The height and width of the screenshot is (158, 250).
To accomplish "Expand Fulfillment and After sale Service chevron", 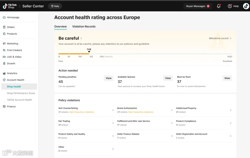I will [172, 123].
